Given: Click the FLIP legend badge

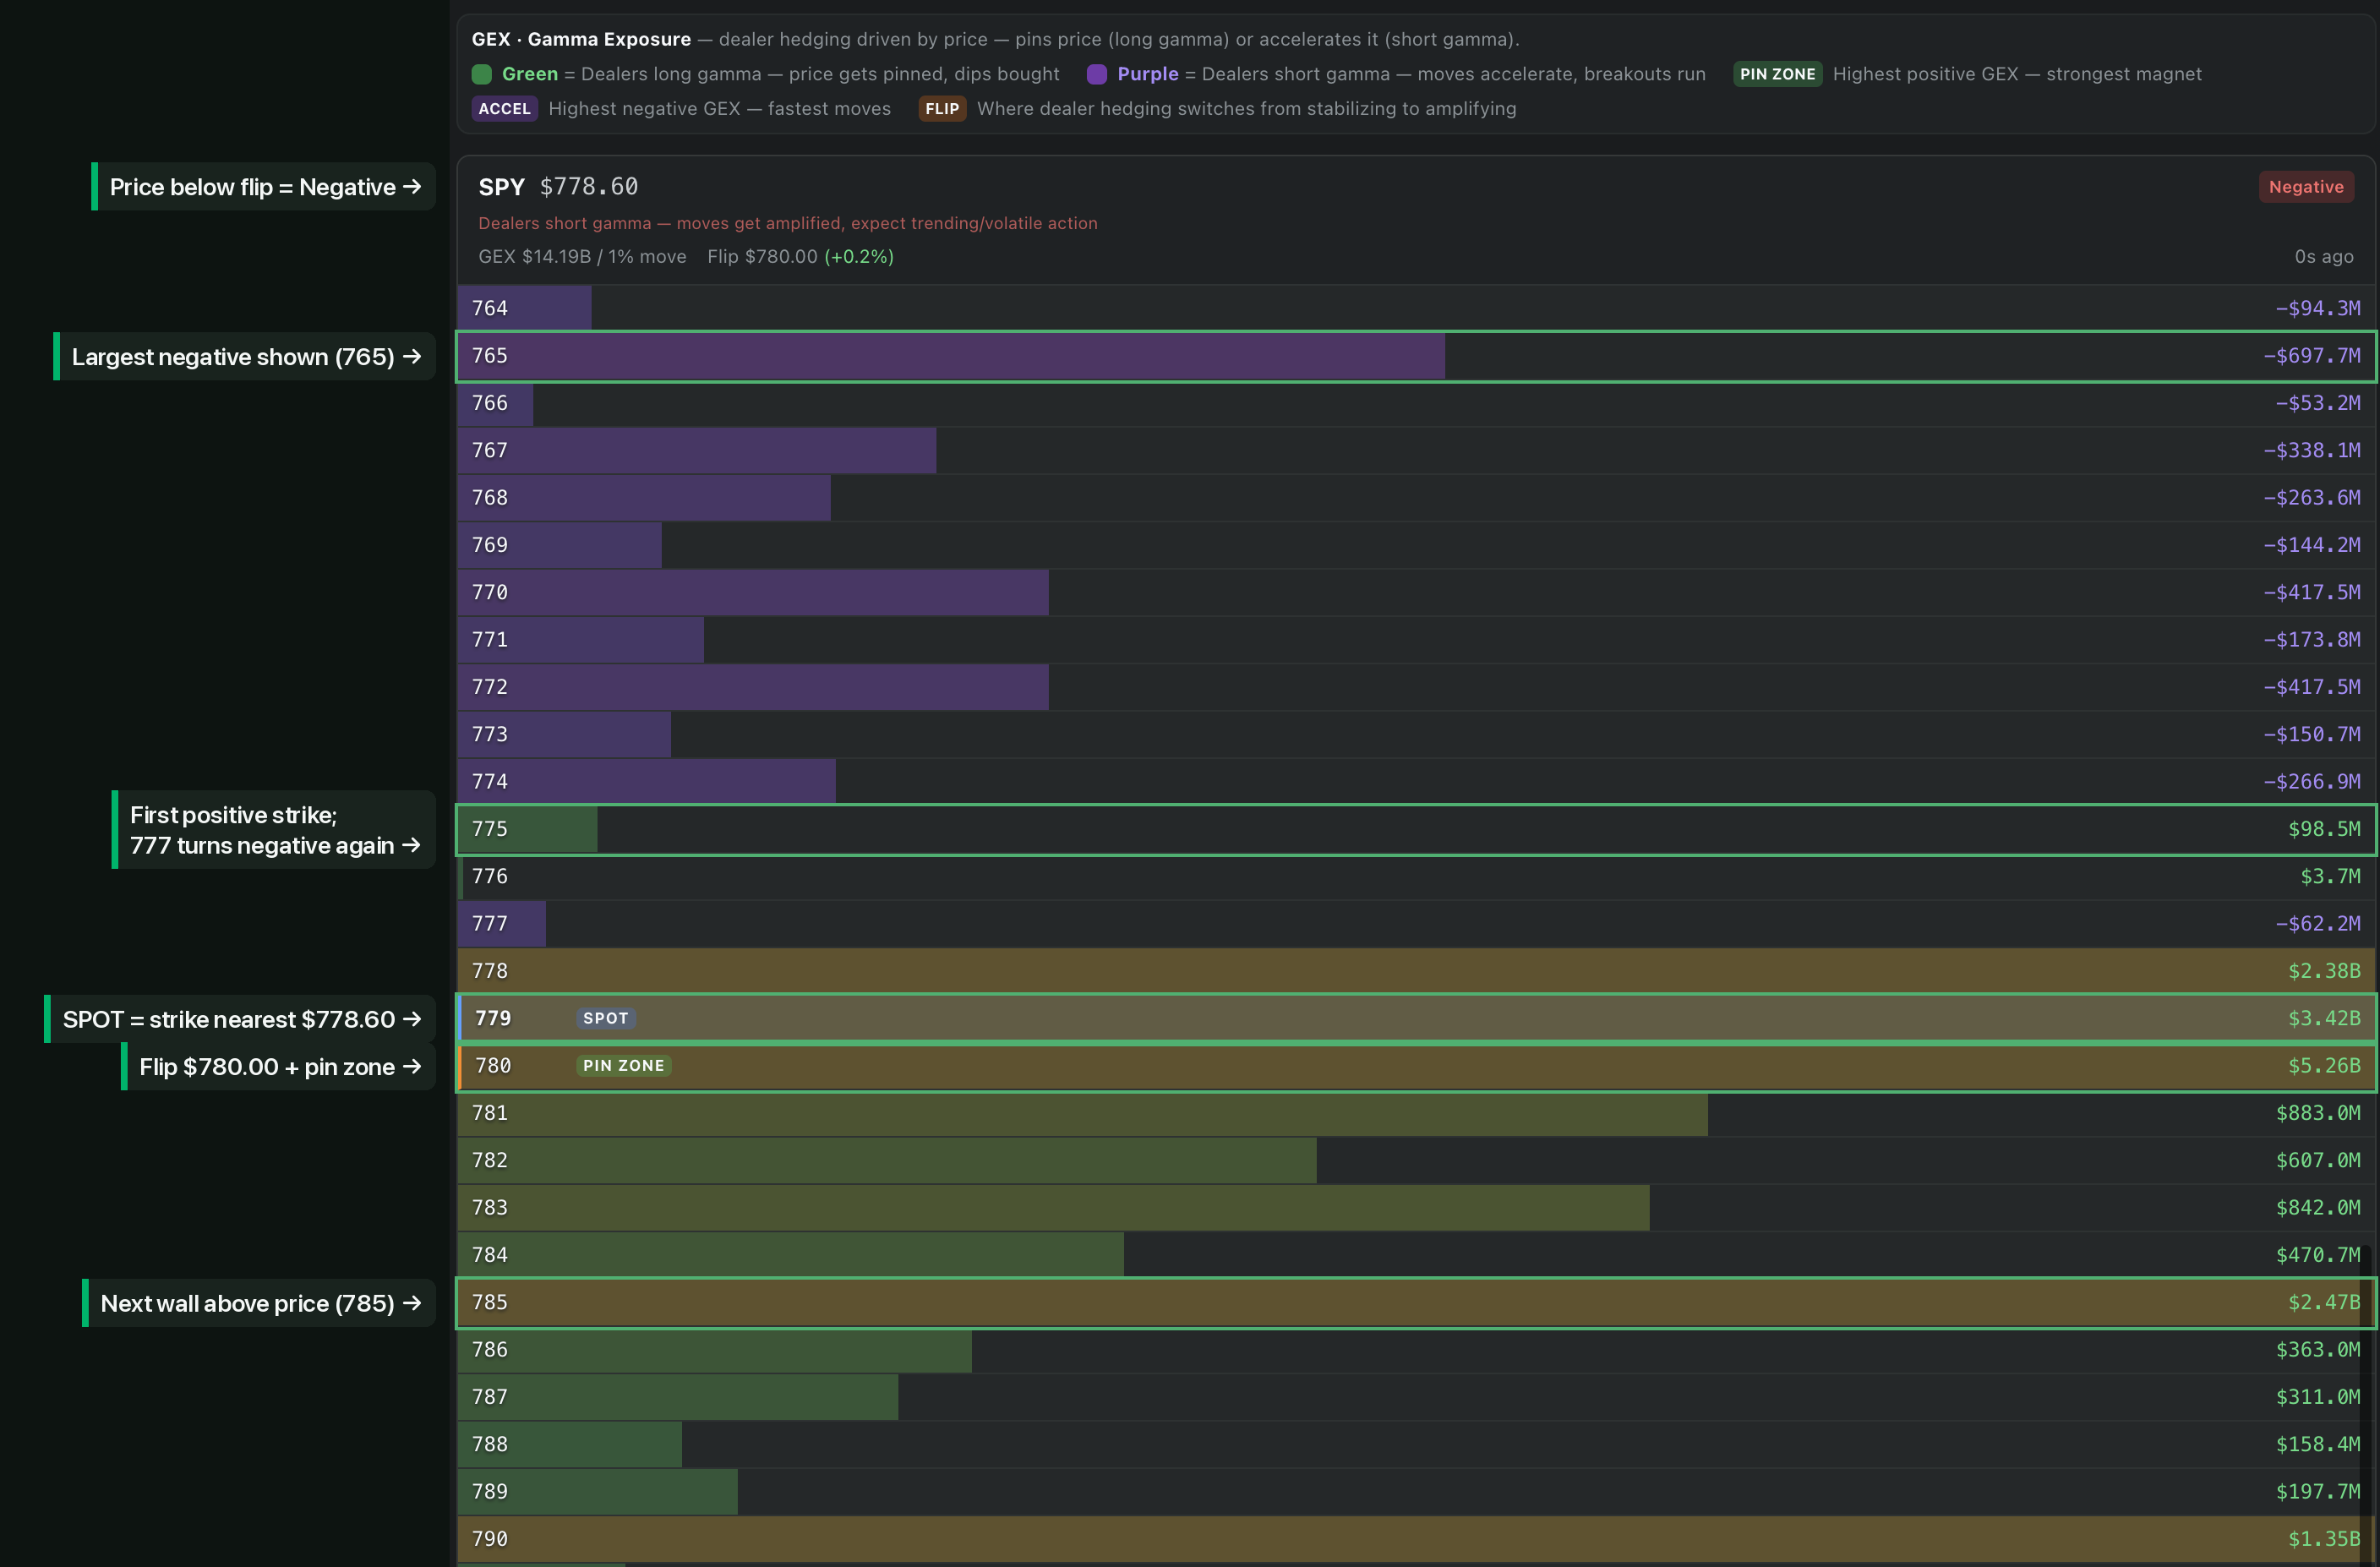Looking at the screenshot, I should (942, 109).
